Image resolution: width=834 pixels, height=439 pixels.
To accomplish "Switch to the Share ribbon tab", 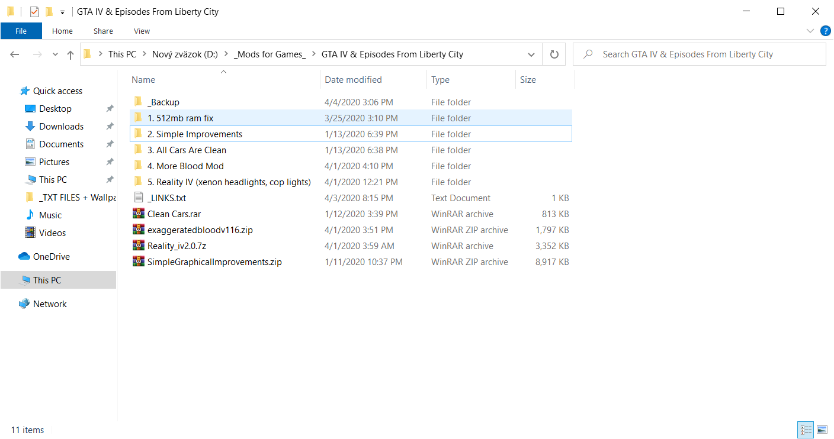I will pos(103,31).
